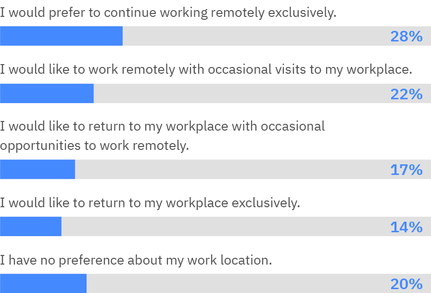Image resolution: width=431 pixels, height=293 pixels.
Task: Click the blue 22% bar segment
Action: point(47,93)
